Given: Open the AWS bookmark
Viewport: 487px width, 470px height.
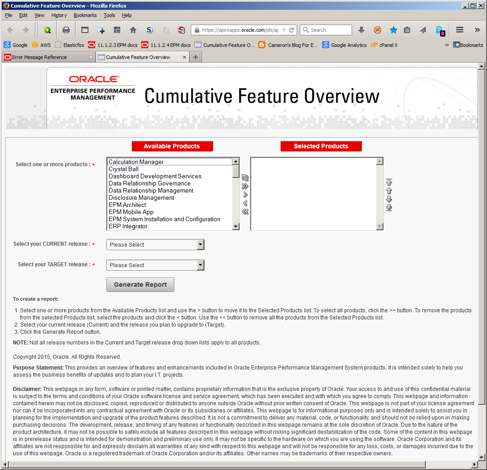Looking at the screenshot, I should [41, 45].
